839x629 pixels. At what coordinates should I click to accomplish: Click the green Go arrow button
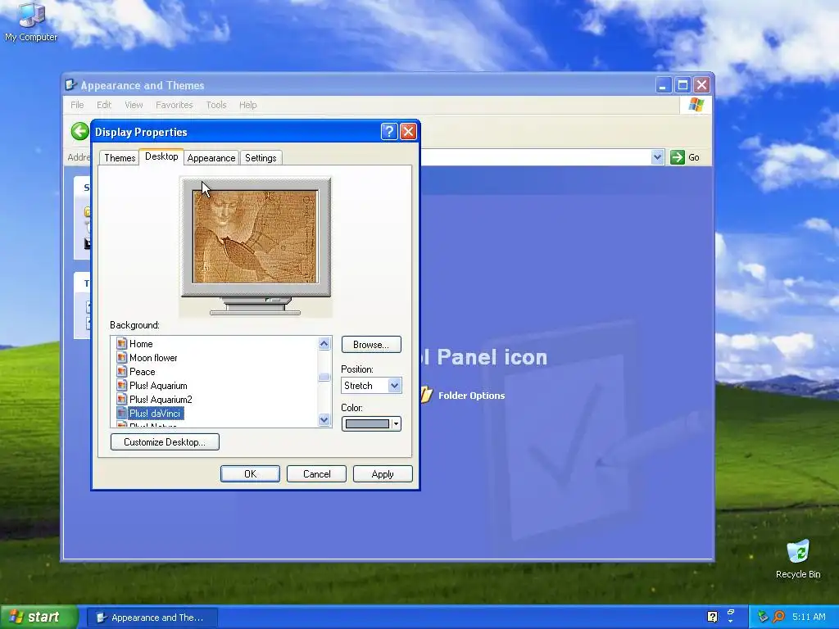click(678, 157)
